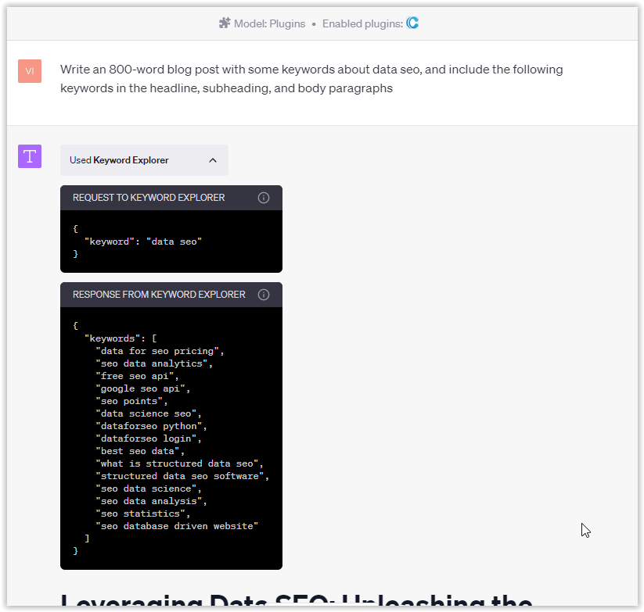The height and width of the screenshot is (612, 644).
Task: Open info for the response from Keyword Explorer
Action: tap(264, 295)
